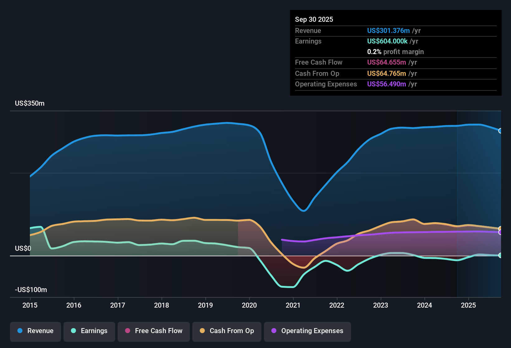Screen dimensions: 511x348
Task: Click the US$301.376m revenue value
Action: coord(388,30)
